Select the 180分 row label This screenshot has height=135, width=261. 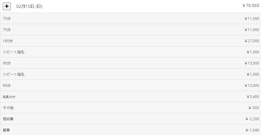[8, 41]
